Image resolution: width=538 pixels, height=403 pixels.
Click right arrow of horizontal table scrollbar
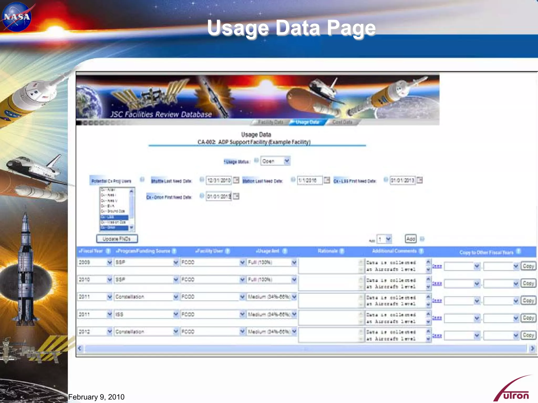pos(532,348)
